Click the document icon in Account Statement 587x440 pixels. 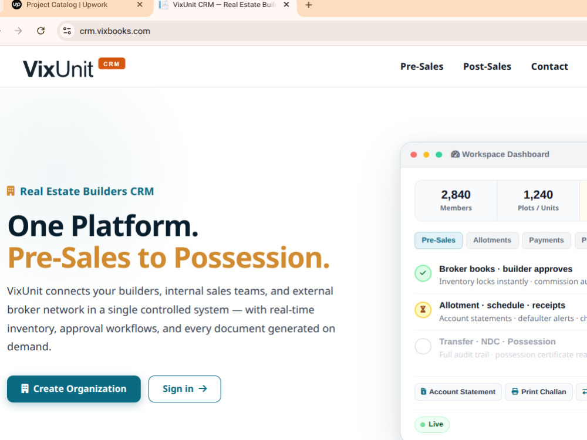pos(423,391)
